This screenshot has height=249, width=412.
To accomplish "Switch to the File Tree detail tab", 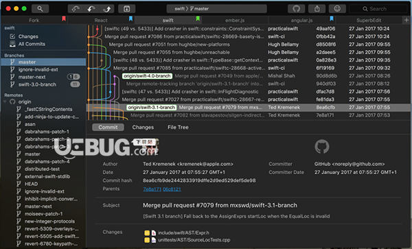I will pos(178,128).
